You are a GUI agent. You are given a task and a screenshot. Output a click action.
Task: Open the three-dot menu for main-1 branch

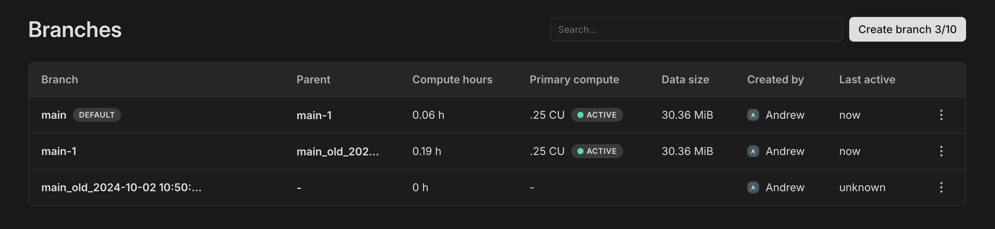[x=941, y=151]
